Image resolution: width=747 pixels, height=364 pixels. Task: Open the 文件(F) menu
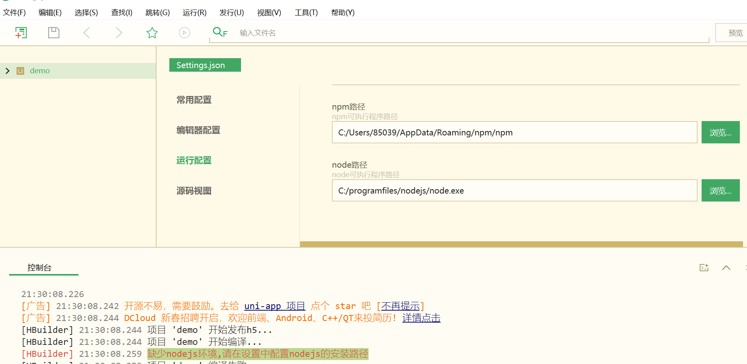pyautogui.click(x=14, y=13)
